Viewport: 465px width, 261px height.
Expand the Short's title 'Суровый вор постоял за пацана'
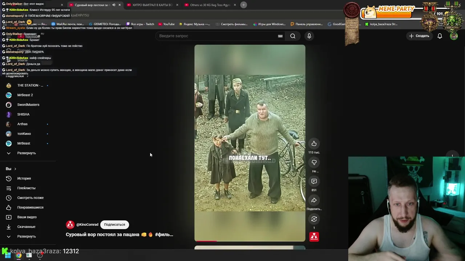120,235
